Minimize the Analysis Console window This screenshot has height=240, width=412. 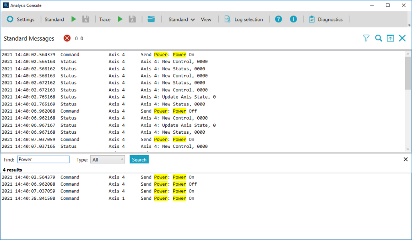[372, 5]
